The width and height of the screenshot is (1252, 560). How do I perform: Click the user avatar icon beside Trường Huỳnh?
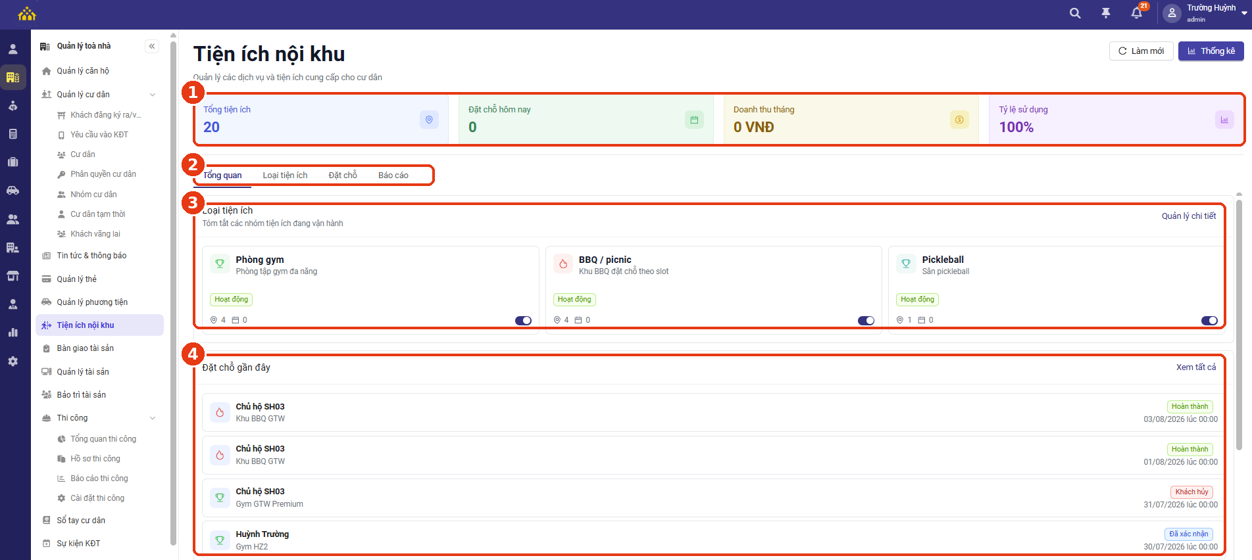pyautogui.click(x=1172, y=13)
